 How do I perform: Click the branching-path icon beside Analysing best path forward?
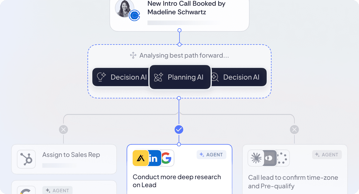point(133,55)
